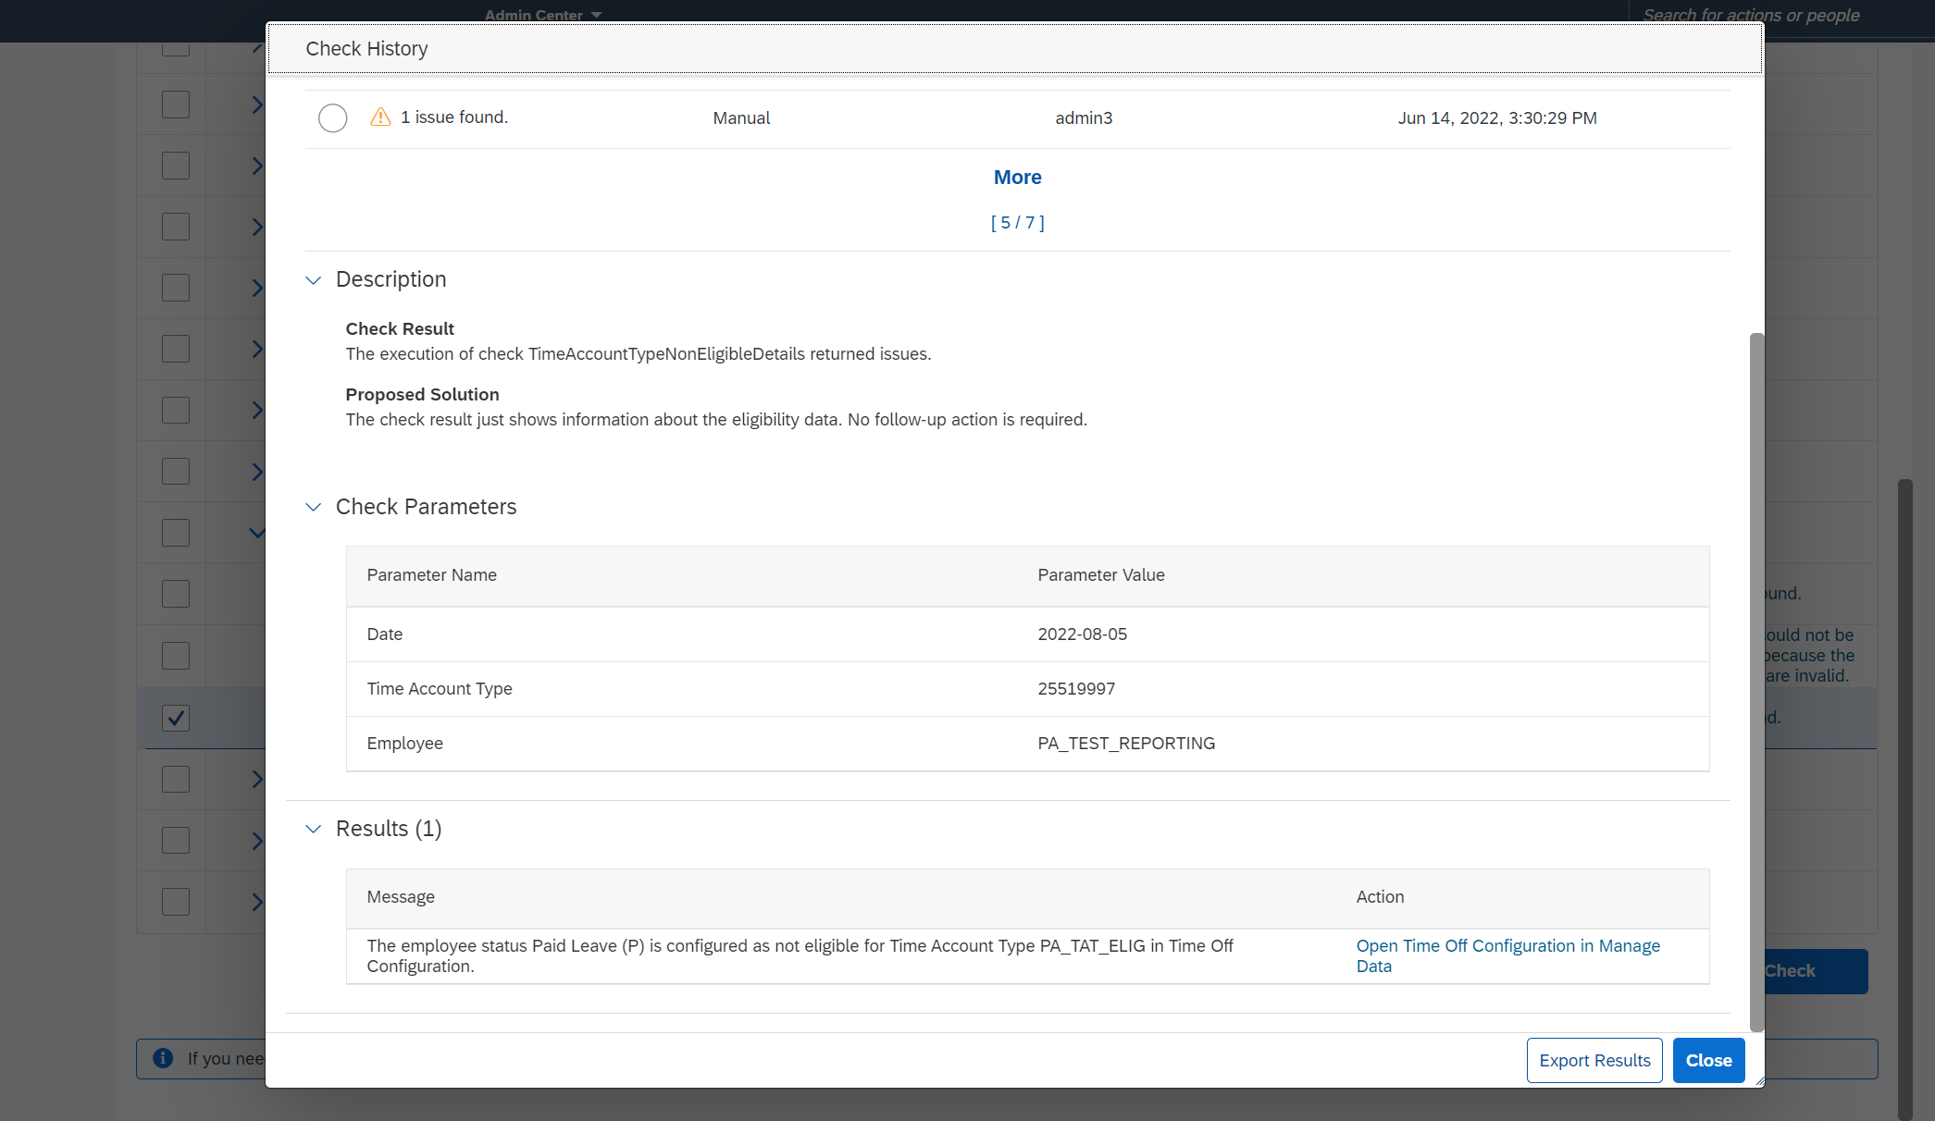Image resolution: width=1935 pixels, height=1121 pixels.
Task: Click the Action column header in Results
Action: coord(1380,897)
